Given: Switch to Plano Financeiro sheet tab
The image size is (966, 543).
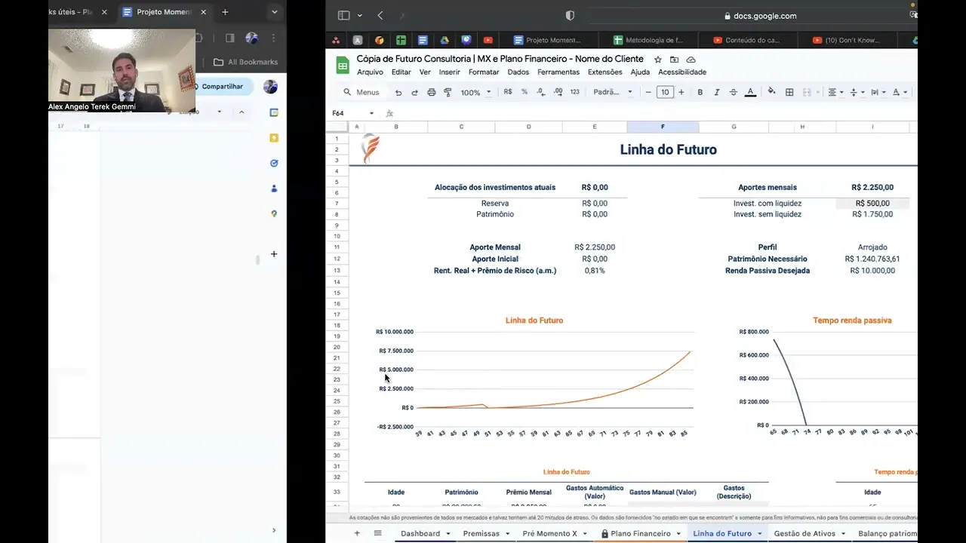Looking at the screenshot, I should point(641,533).
